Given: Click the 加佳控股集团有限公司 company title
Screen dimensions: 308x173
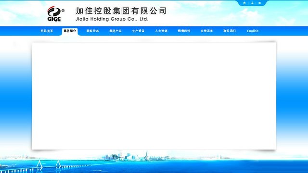Looking at the screenshot, I should 121,11.
